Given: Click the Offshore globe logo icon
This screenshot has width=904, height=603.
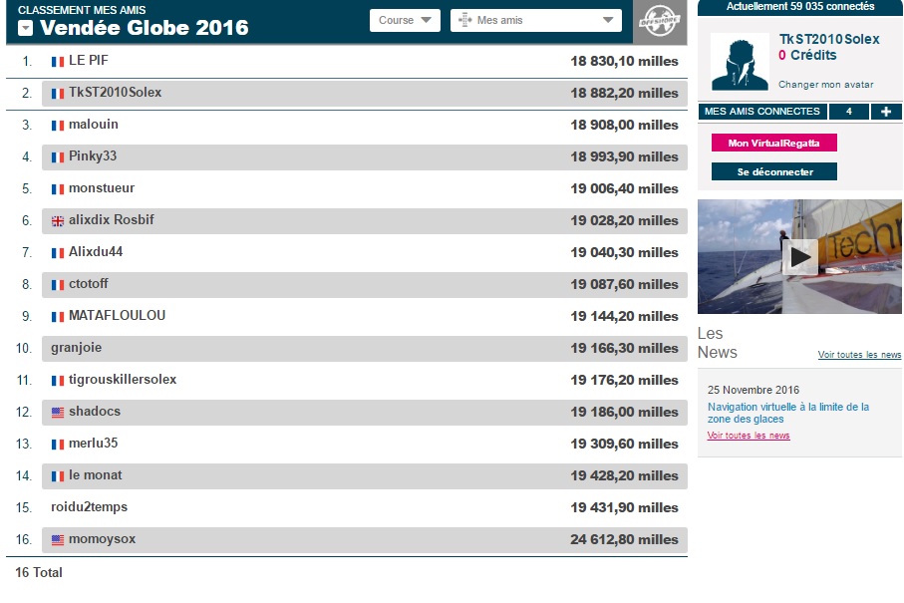Looking at the screenshot, I should tap(659, 22).
